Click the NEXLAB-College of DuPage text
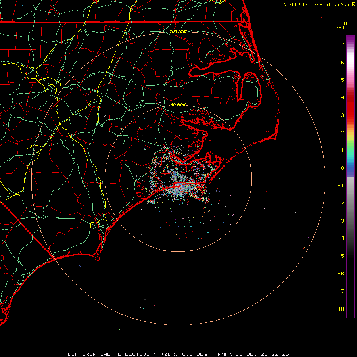 pyautogui.click(x=317, y=4)
